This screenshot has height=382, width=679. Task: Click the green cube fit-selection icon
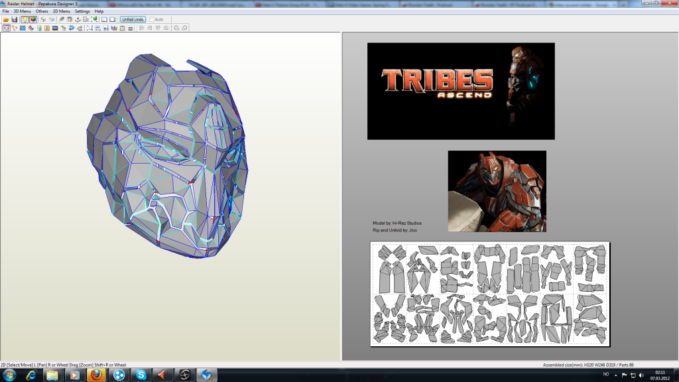coord(94,19)
